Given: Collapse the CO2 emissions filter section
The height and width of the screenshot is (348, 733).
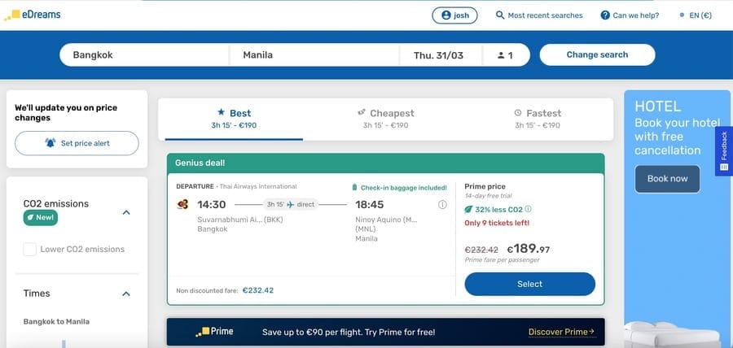Looking at the screenshot, I should [125, 212].
